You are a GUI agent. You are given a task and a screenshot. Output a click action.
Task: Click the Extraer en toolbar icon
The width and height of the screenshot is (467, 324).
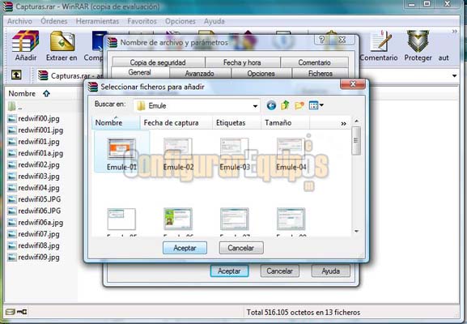(x=62, y=45)
